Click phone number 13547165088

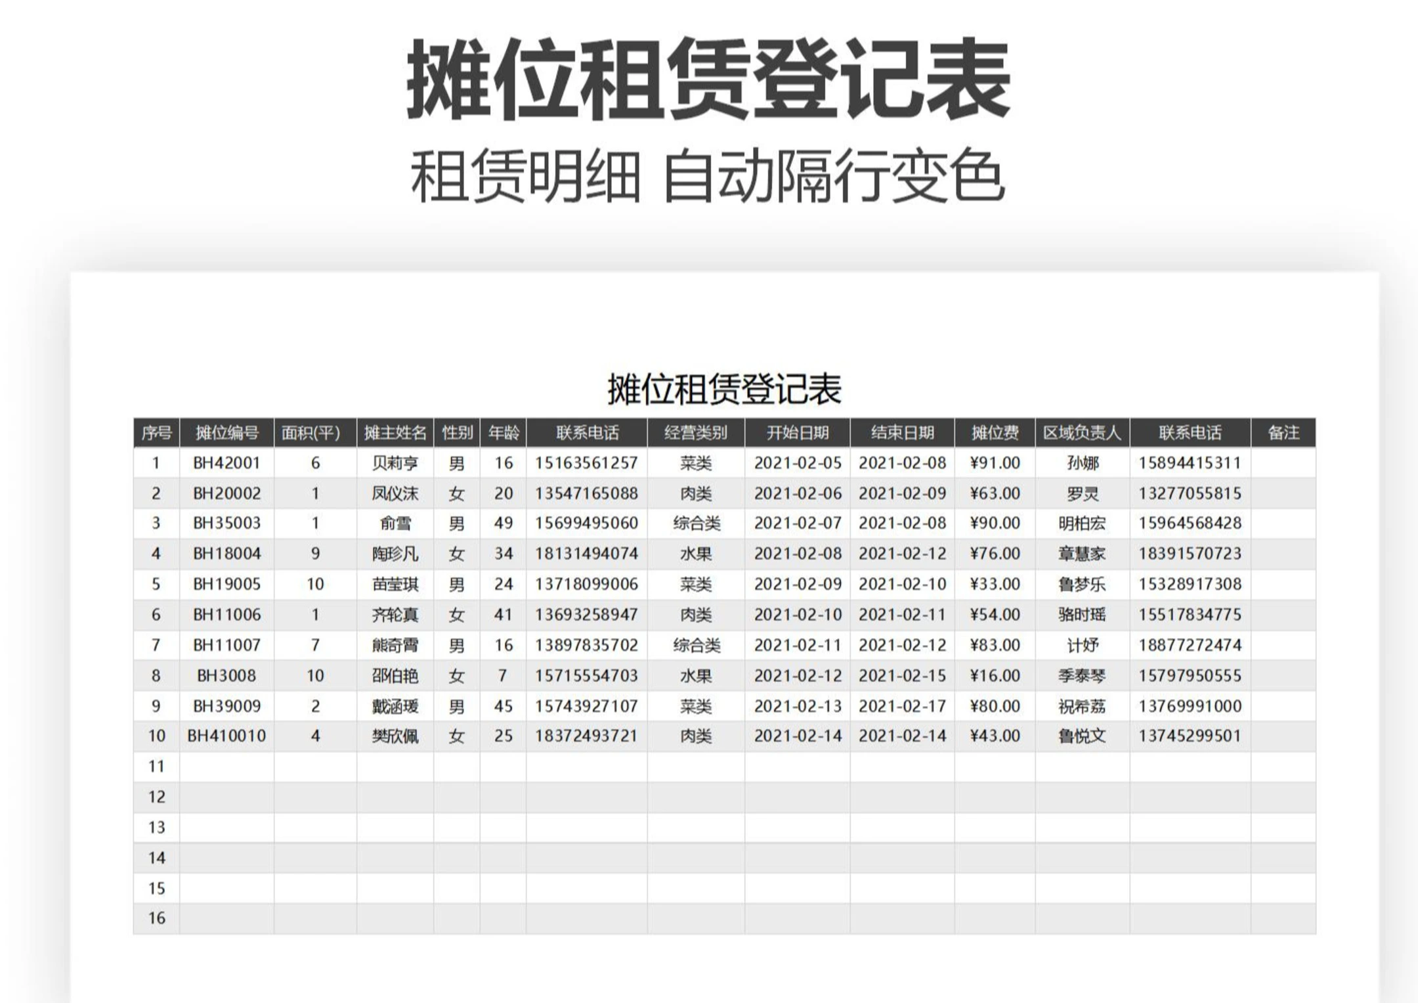(586, 493)
